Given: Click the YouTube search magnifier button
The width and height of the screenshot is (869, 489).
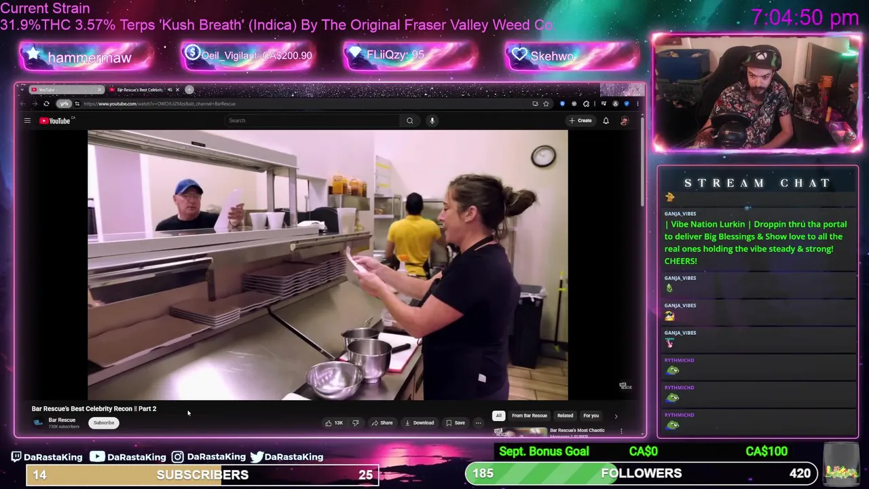Looking at the screenshot, I should (x=409, y=121).
